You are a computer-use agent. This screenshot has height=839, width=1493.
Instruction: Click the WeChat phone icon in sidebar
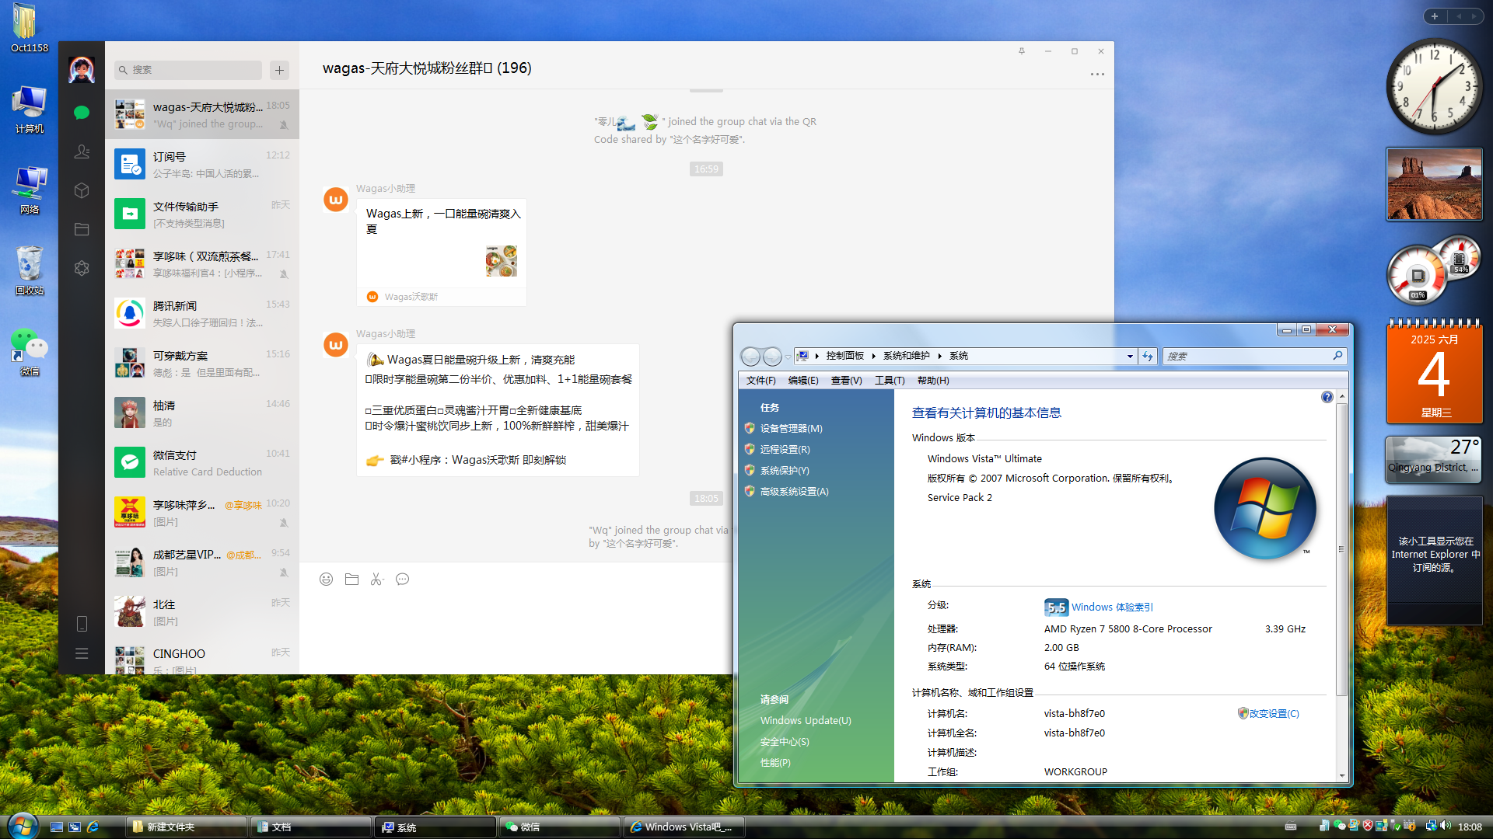tap(82, 624)
